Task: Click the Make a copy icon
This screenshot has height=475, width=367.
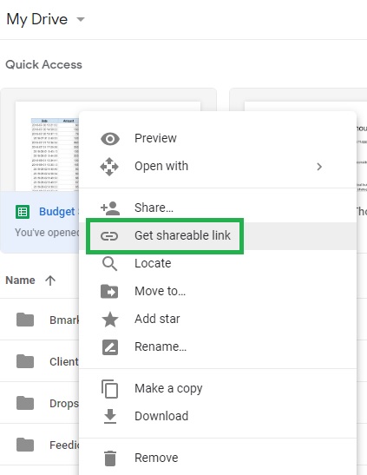Action: 109,389
